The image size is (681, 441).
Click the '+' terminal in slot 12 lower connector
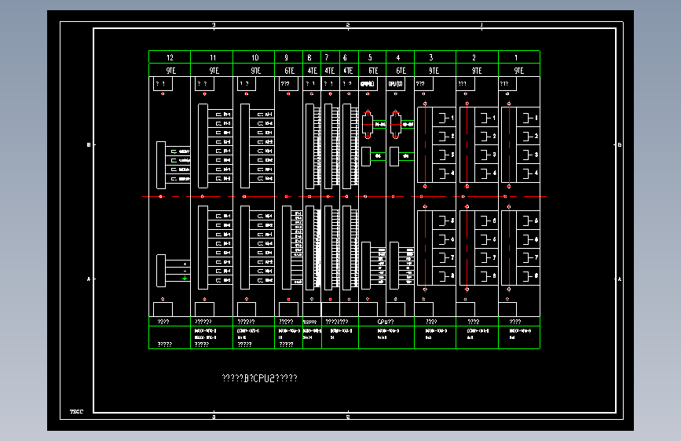pyautogui.click(x=185, y=264)
